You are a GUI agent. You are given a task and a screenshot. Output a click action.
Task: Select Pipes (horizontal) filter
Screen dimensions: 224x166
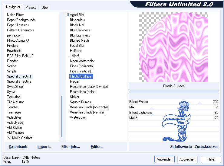[82, 66]
